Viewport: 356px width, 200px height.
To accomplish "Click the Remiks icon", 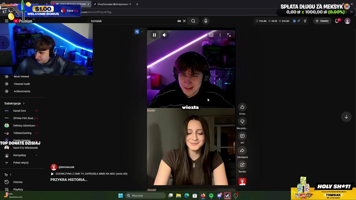I will coord(242,165).
